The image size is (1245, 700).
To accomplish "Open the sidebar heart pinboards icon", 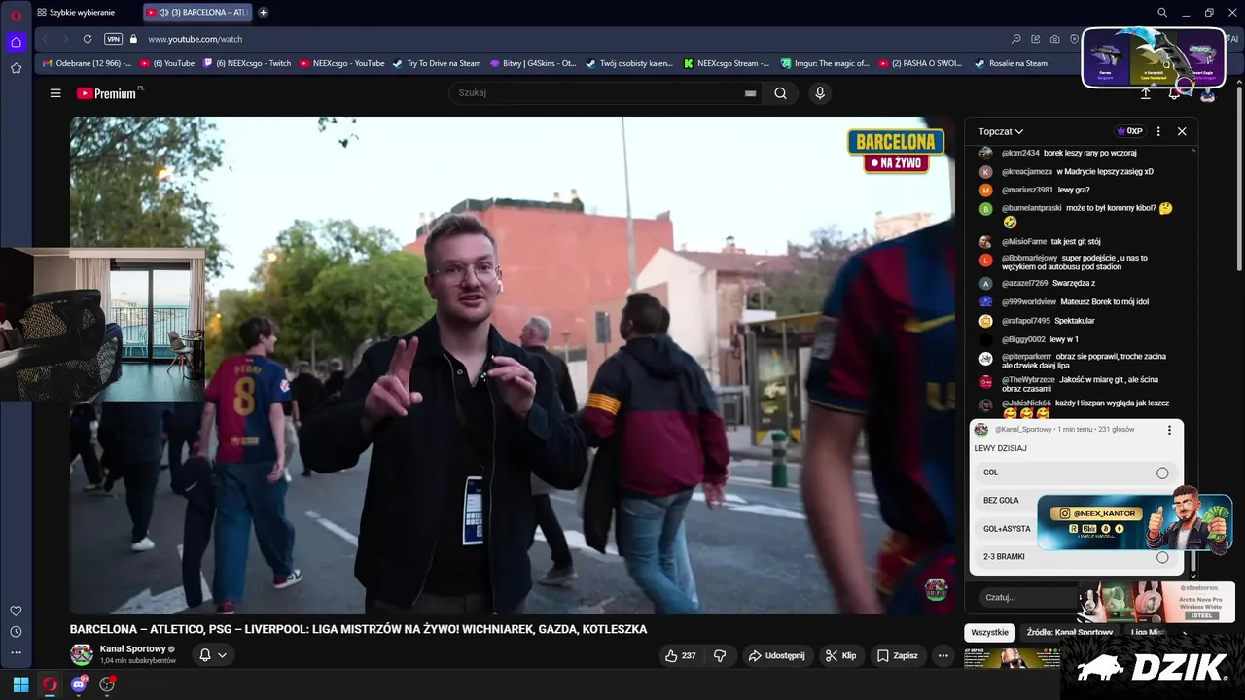I will pos(16,611).
